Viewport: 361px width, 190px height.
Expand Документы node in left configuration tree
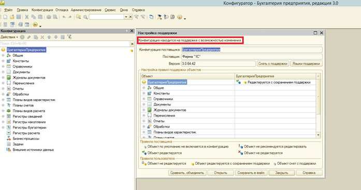coord(3,72)
